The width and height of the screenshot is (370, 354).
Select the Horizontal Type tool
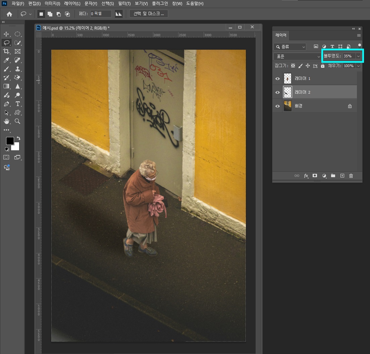click(17, 104)
